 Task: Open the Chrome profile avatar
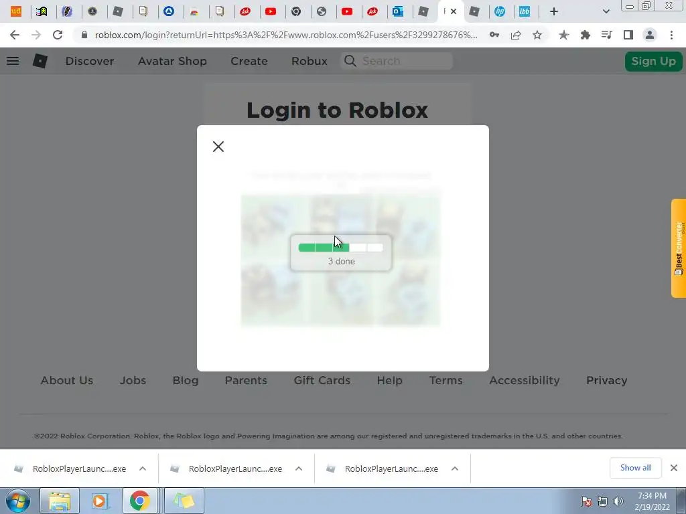(650, 35)
